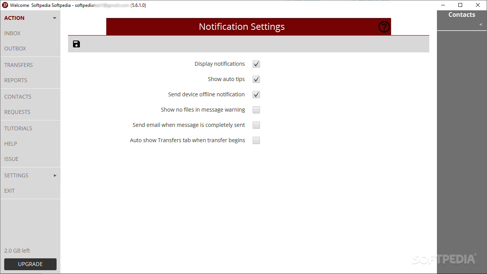Minimize the application window

point(443,5)
